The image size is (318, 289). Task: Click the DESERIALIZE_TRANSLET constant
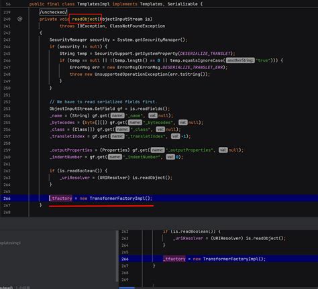click(205, 54)
